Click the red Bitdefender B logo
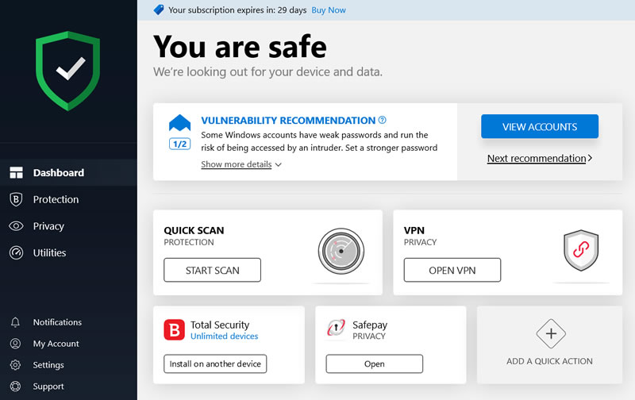The height and width of the screenshot is (400, 635). [174, 329]
